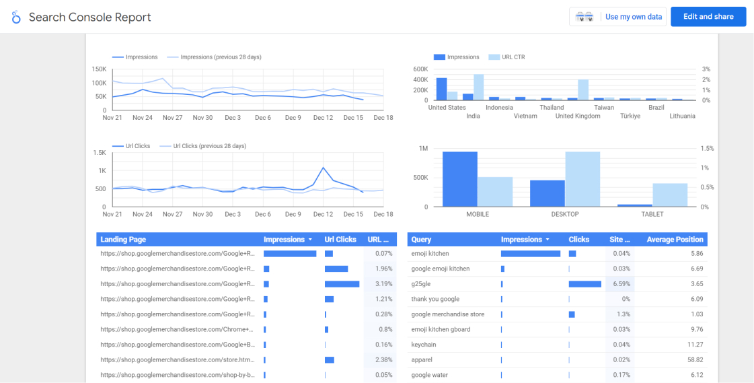Click United Kingdom's light blue CTR bar
754x383 pixels.
(583, 90)
